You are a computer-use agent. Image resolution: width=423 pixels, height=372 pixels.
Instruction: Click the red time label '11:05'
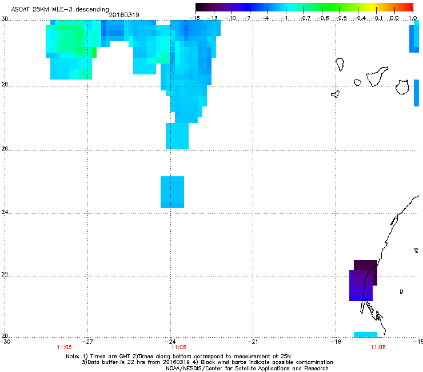click(x=64, y=347)
